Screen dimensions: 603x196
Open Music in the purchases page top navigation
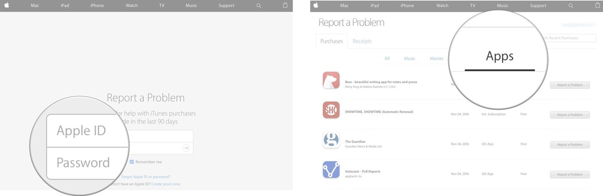tap(502, 6)
